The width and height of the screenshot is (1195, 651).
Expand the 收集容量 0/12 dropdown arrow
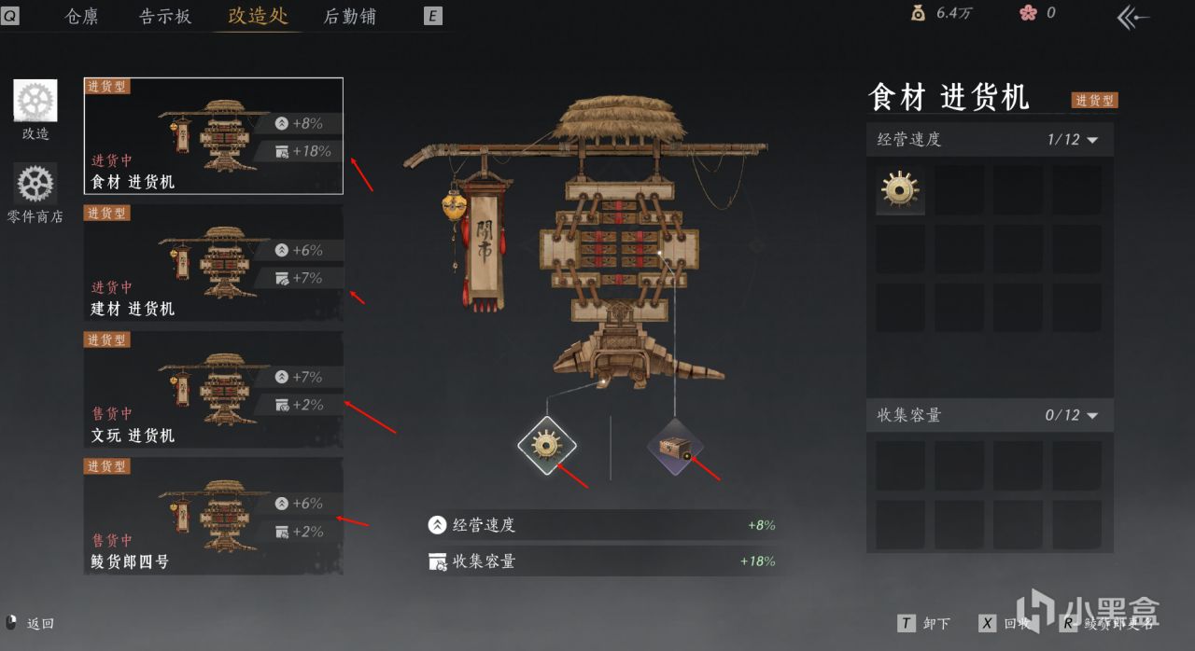click(x=1093, y=416)
